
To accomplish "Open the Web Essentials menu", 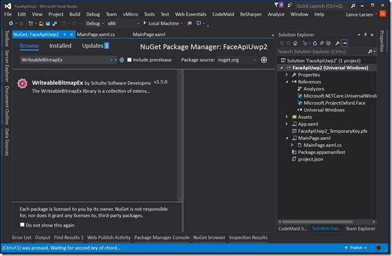I will pyautogui.click(x=190, y=14).
